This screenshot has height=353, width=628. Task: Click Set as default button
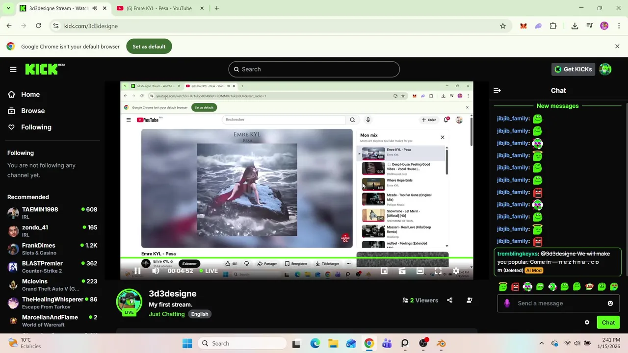pyautogui.click(x=149, y=47)
